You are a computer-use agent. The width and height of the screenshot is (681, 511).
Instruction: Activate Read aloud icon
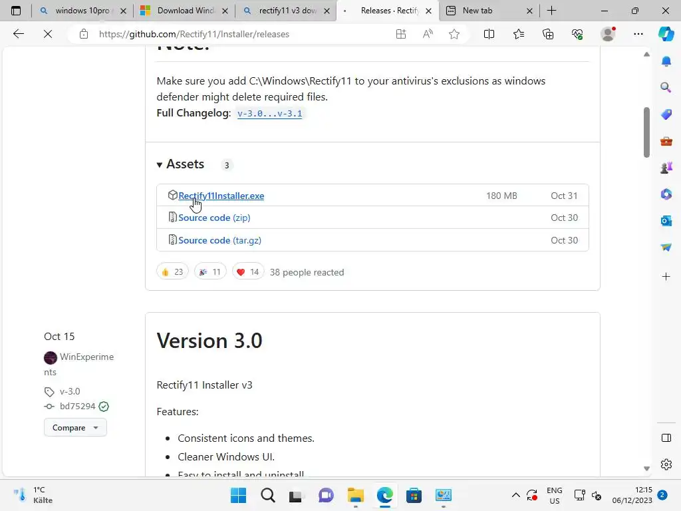(x=428, y=34)
